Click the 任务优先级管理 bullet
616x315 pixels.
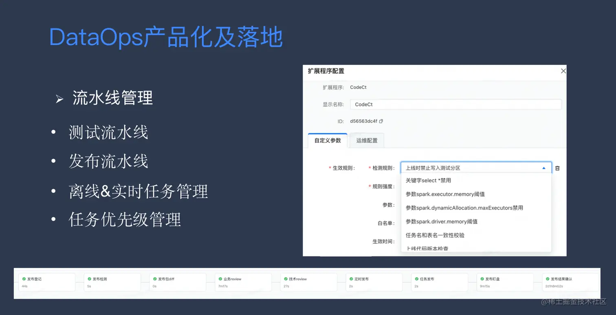click(x=125, y=220)
